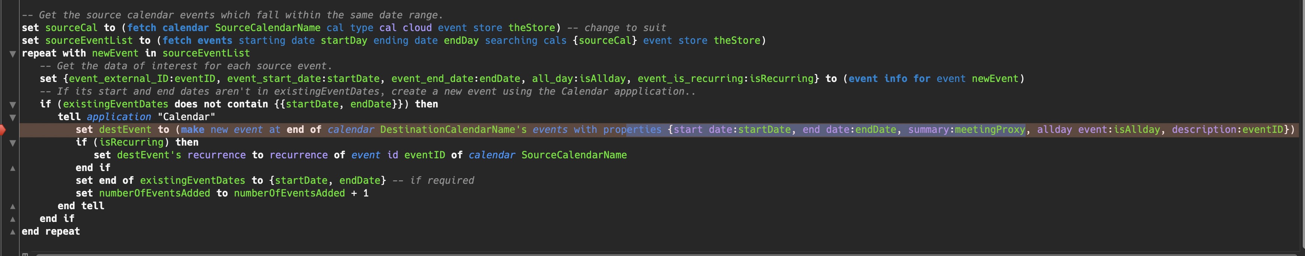Click the quoted "Calendar" string

pyautogui.click(x=186, y=117)
